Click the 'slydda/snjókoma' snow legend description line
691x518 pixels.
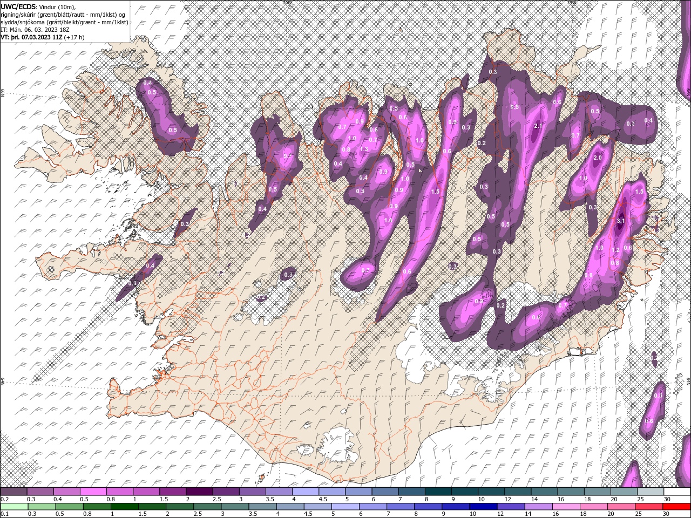[x=64, y=22]
